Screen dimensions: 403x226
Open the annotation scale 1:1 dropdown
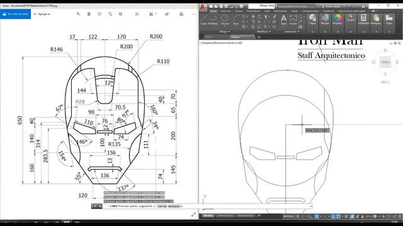368,217
